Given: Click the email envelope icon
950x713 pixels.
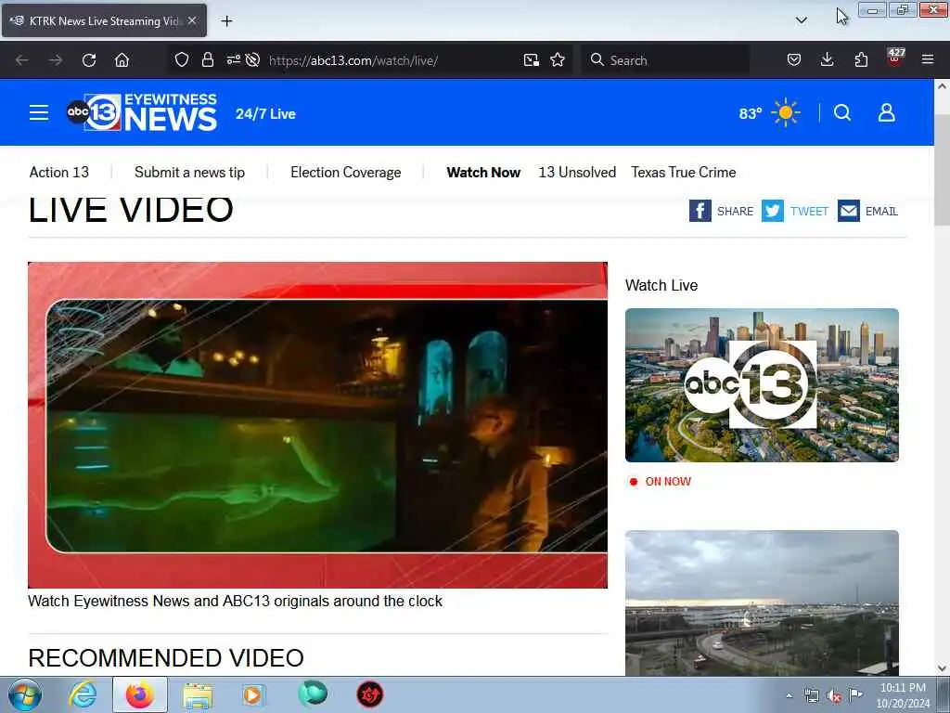Looking at the screenshot, I should click(x=848, y=211).
